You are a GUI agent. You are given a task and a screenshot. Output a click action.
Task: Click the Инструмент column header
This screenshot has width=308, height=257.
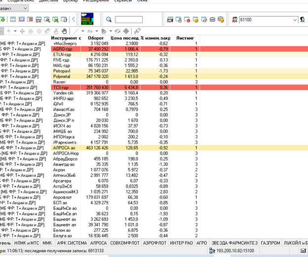(66, 38)
